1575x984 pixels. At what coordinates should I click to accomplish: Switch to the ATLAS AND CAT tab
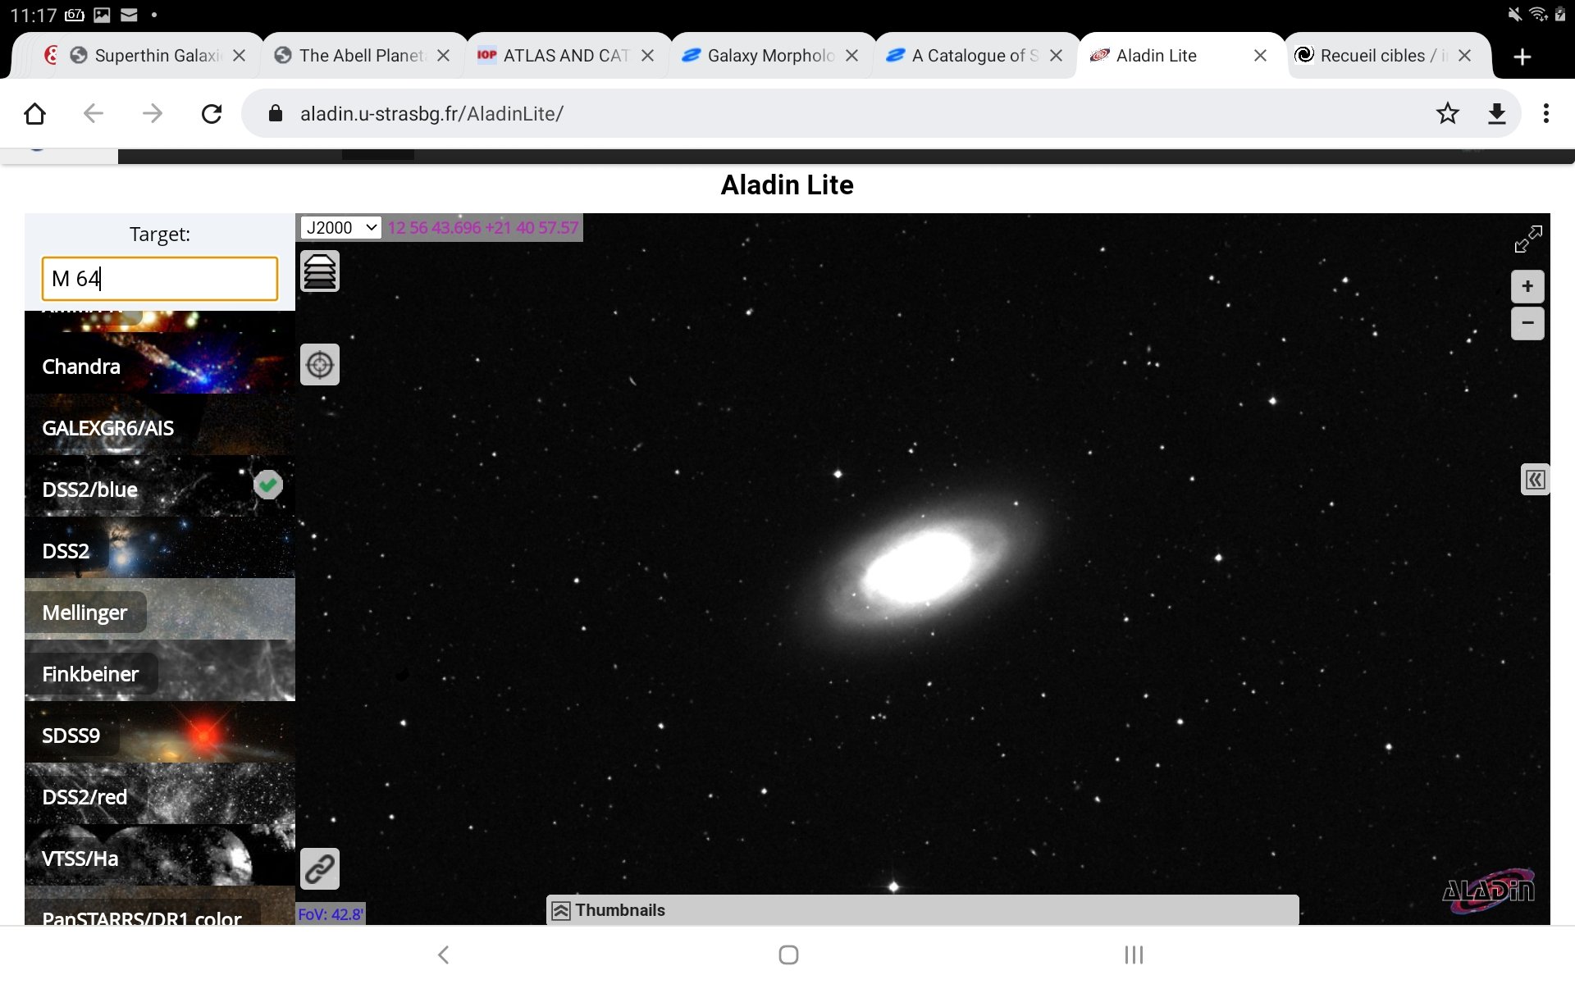coord(566,56)
